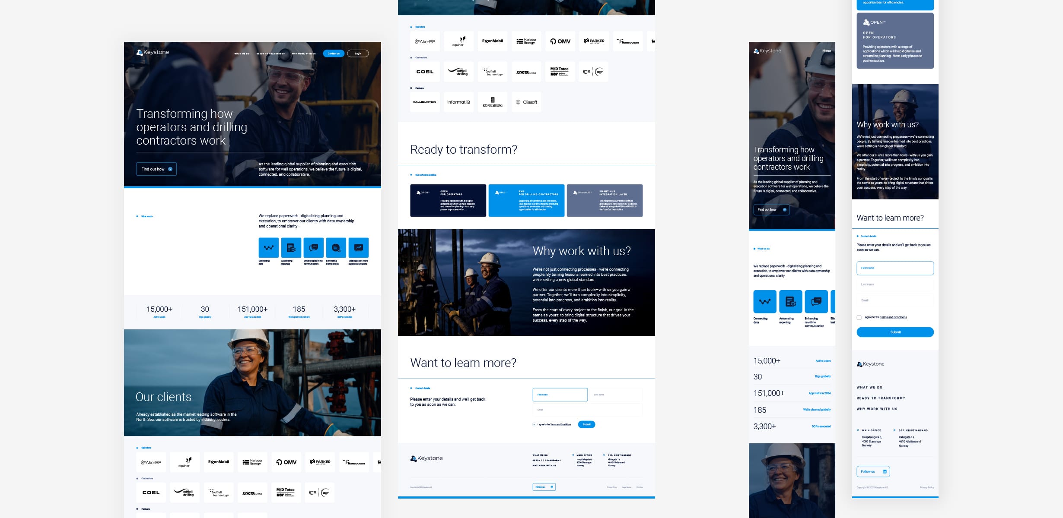Toggle the checked Terms checkbox on the desktop form
Viewport: 1063px width, 518px height.
[x=535, y=424]
